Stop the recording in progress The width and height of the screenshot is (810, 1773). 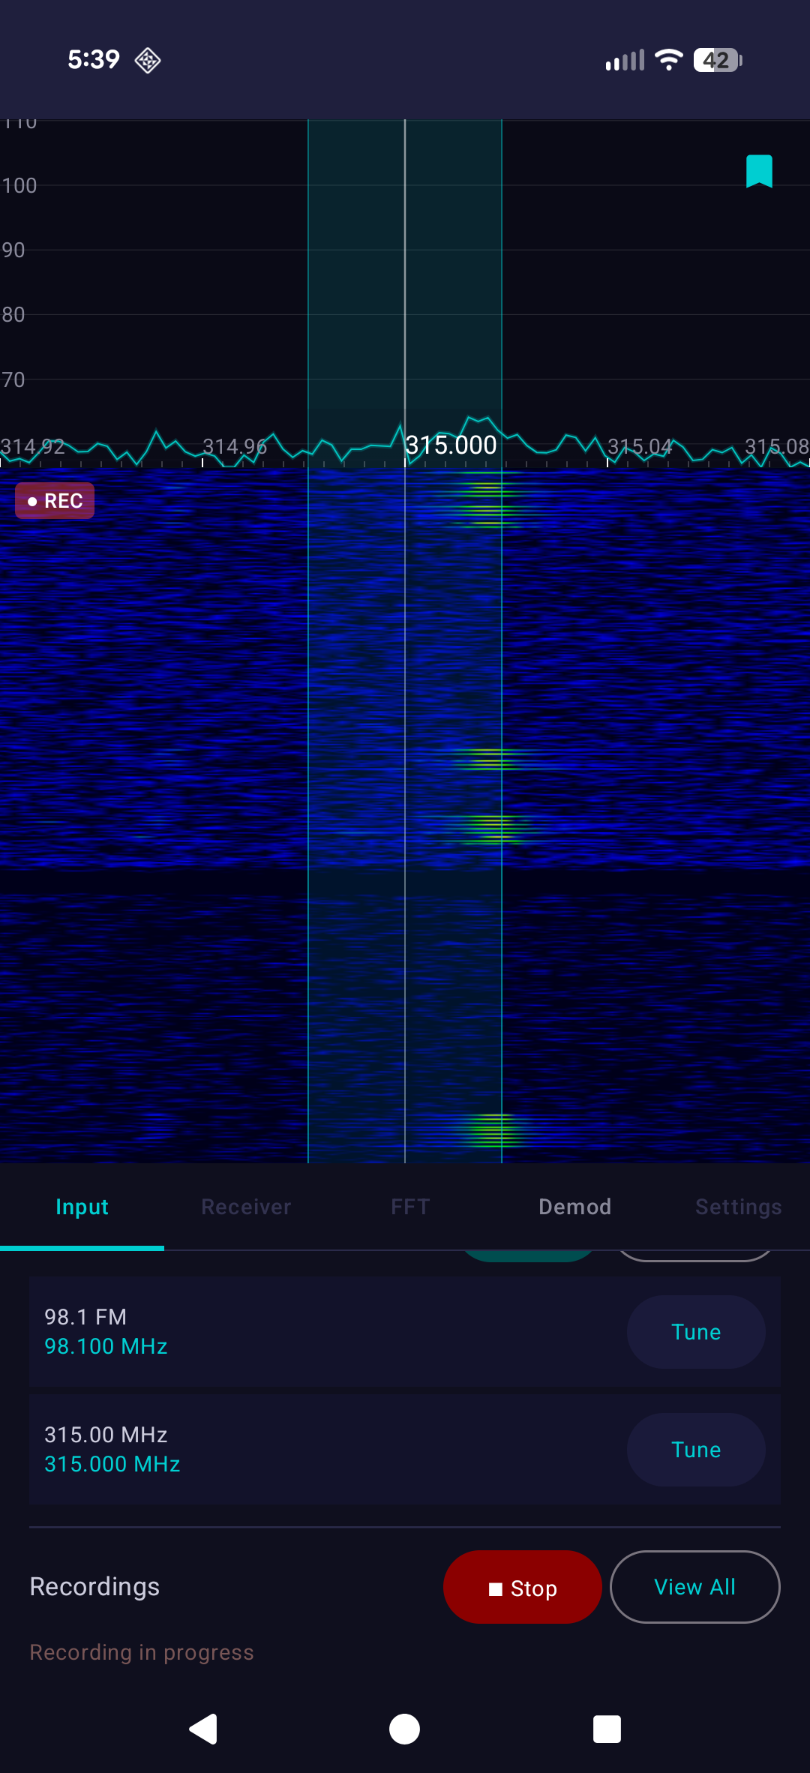tap(523, 1587)
